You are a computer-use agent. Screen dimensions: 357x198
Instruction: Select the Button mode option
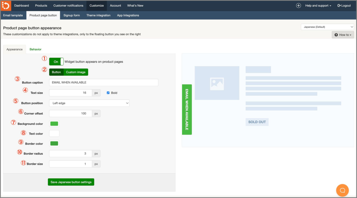(x=56, y=72)
